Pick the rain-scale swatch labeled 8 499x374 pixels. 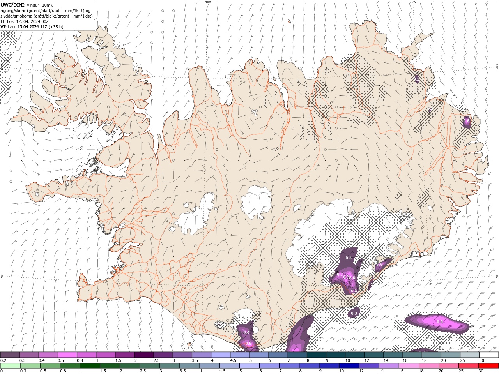(x=309, y=366)
